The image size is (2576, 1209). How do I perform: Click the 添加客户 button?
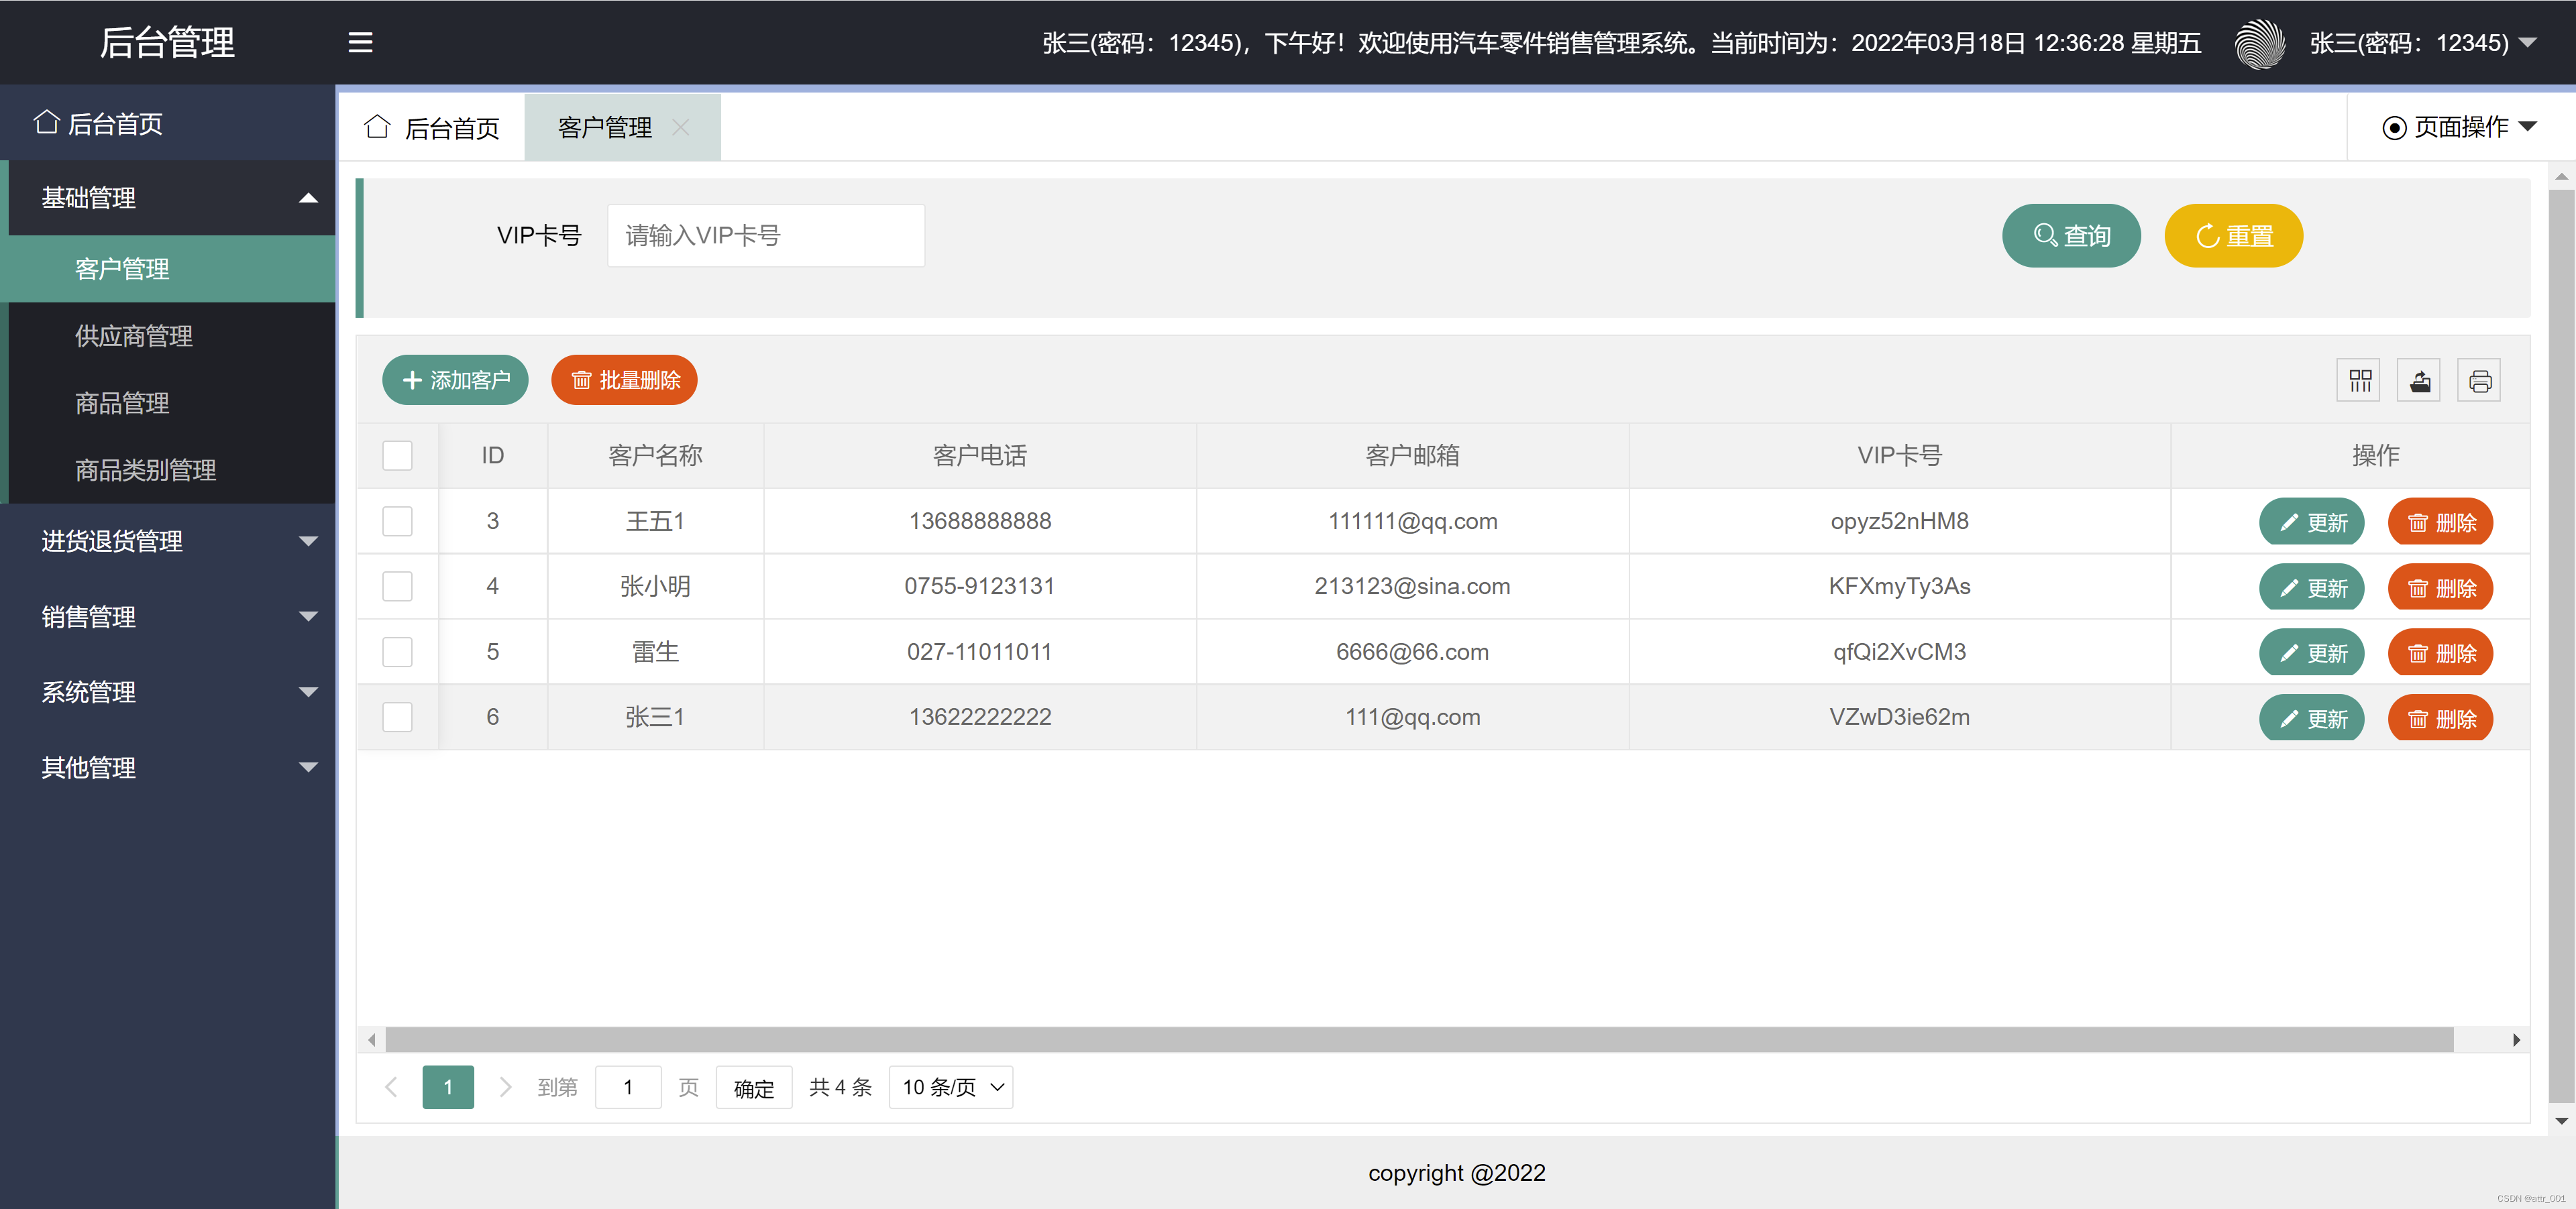(x=455, y=380)
